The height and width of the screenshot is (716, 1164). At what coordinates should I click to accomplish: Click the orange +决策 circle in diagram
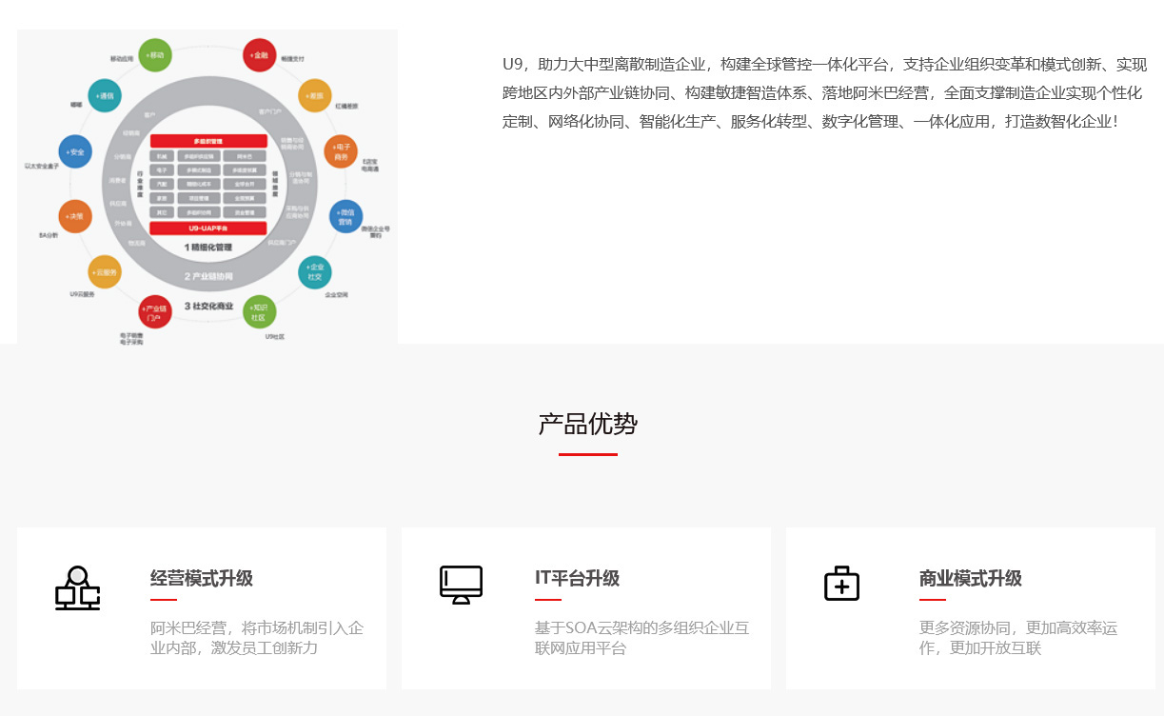coord(75,216)
